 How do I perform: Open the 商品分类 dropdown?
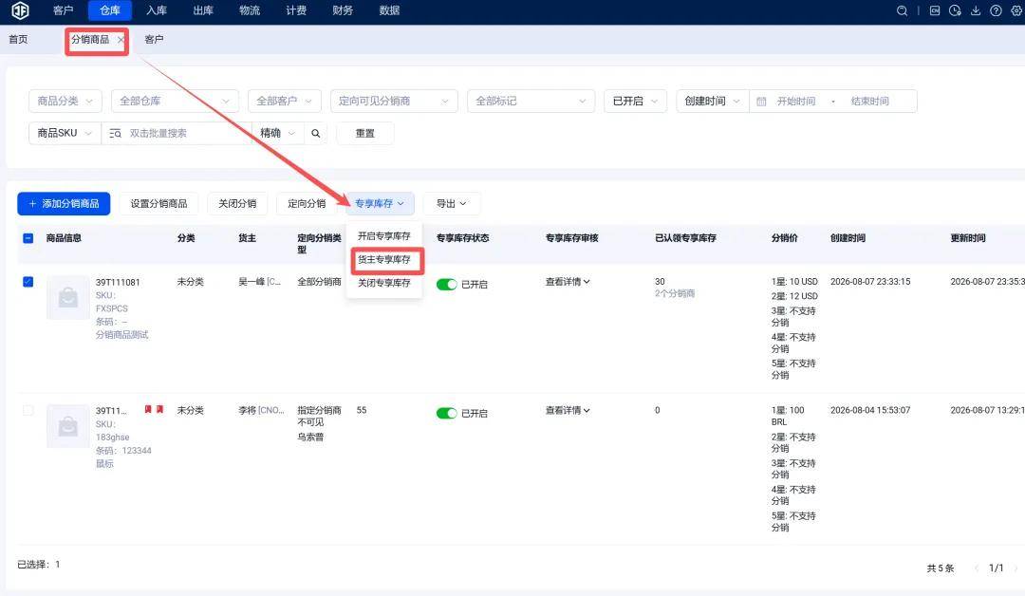(65, 102)
